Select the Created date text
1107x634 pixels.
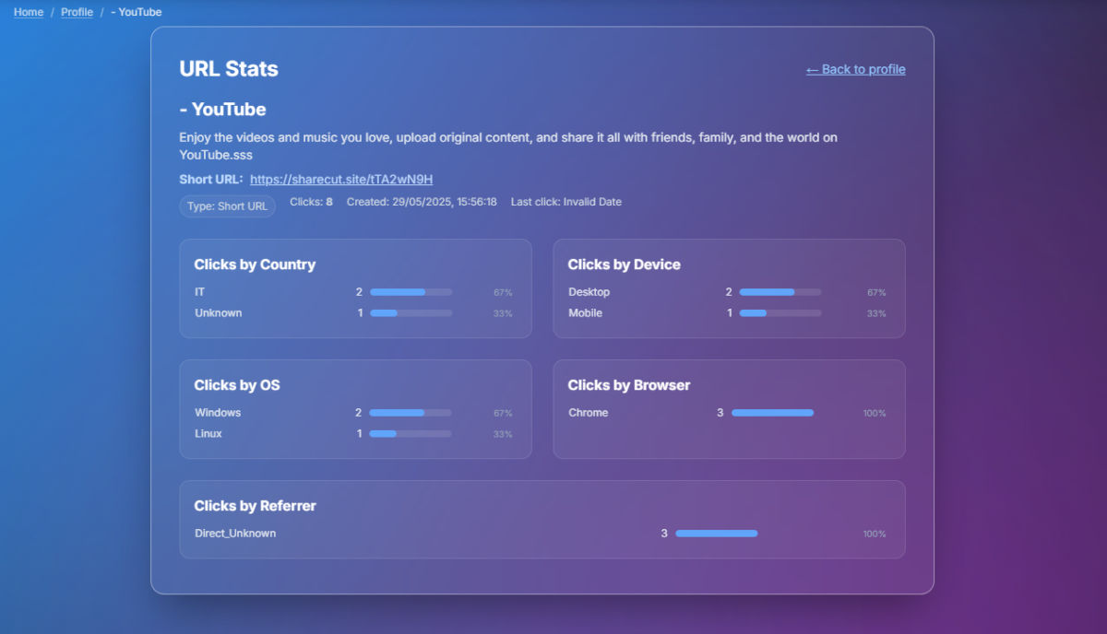422,202
